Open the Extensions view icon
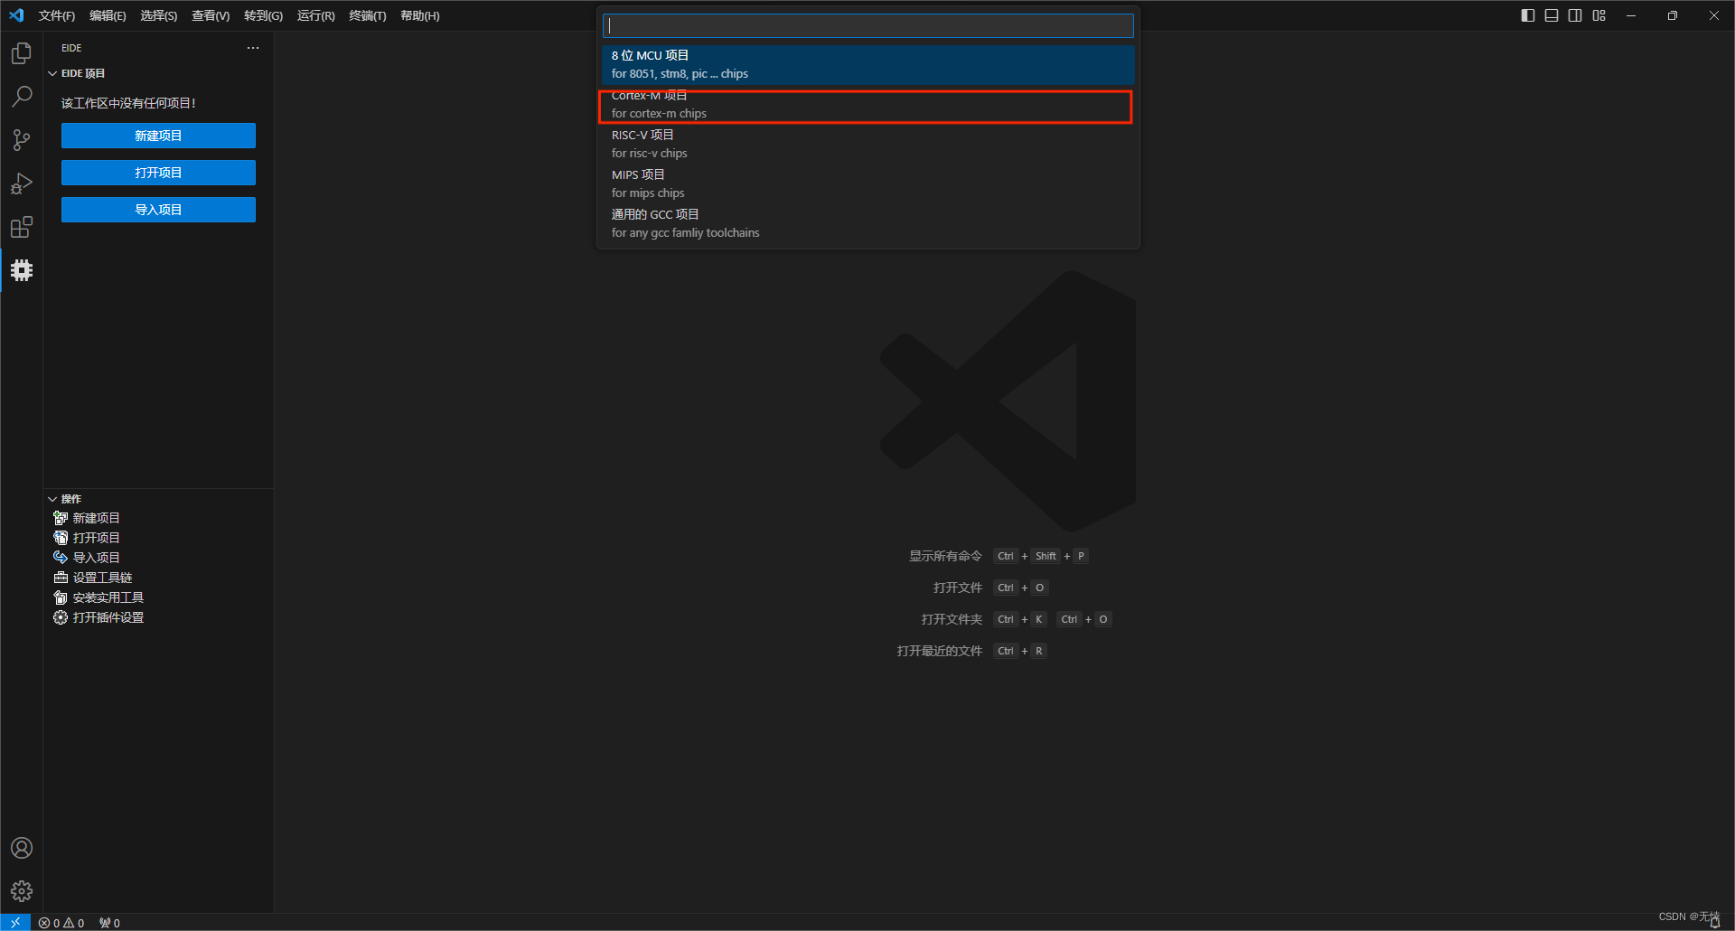The image size is (1735, 931). 22,227
